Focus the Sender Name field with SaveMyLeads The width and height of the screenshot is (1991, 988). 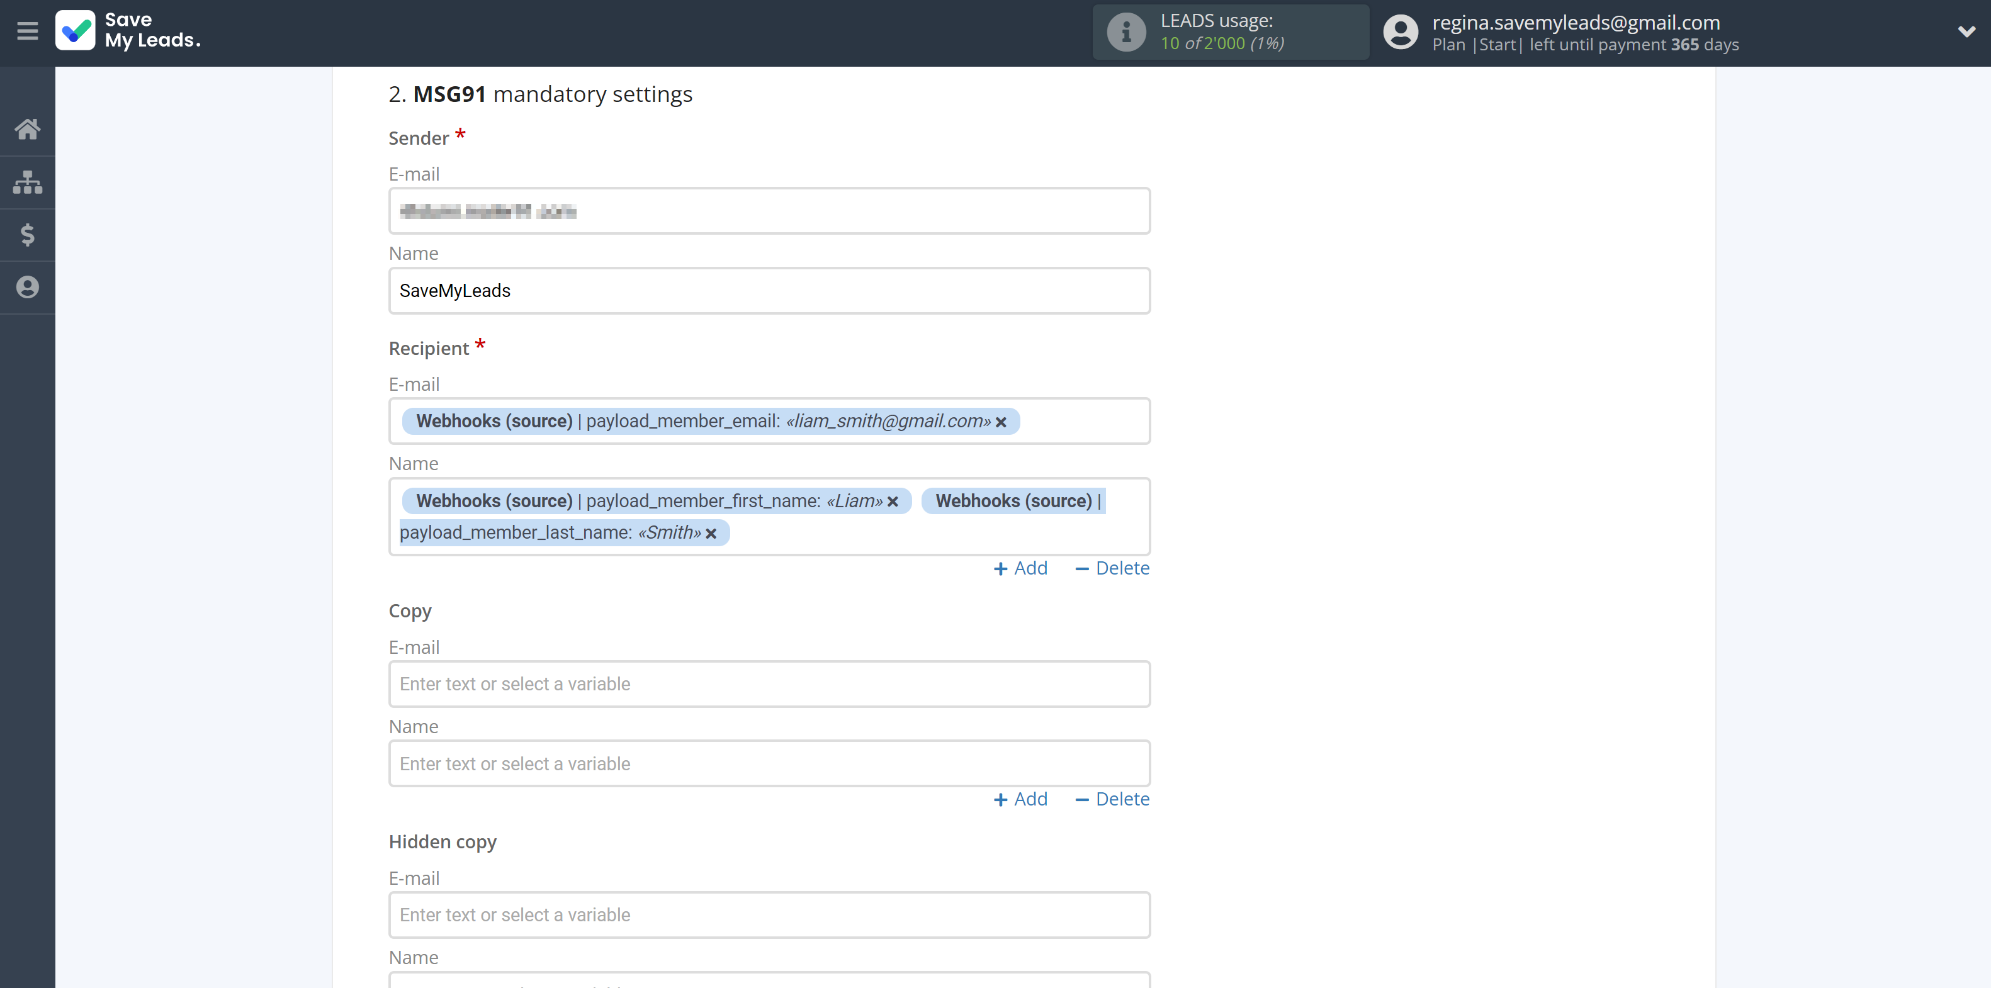pyautogui.click(x=769, y=291)
